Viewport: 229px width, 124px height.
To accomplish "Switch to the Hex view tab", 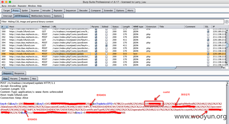I will (x=34, y=79).
